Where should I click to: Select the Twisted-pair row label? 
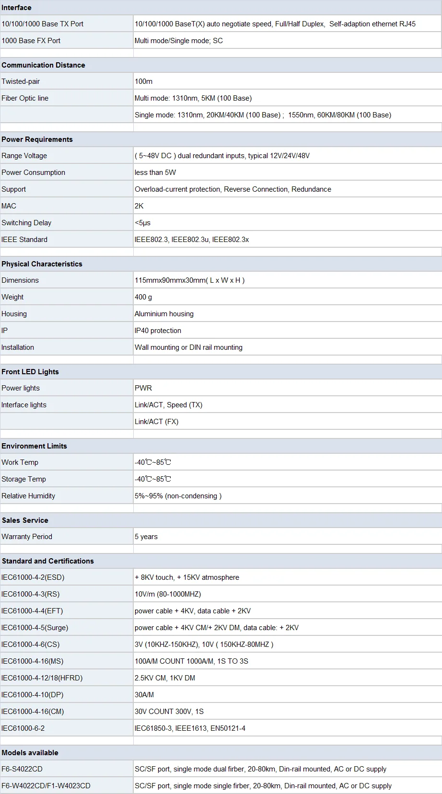click(x=21, y=81)
